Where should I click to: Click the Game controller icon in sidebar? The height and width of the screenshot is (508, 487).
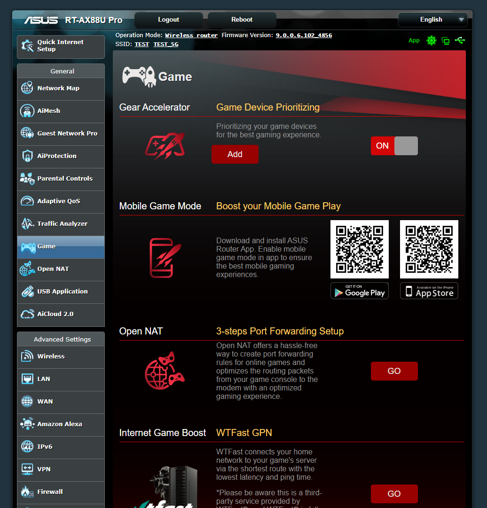point(28,248)
